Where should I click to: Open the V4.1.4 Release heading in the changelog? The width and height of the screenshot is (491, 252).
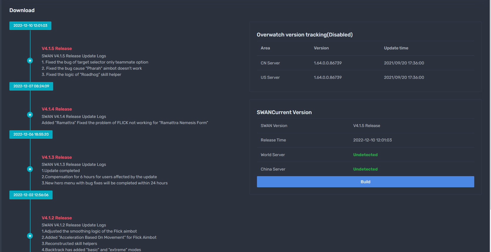(x=57, y=109)
